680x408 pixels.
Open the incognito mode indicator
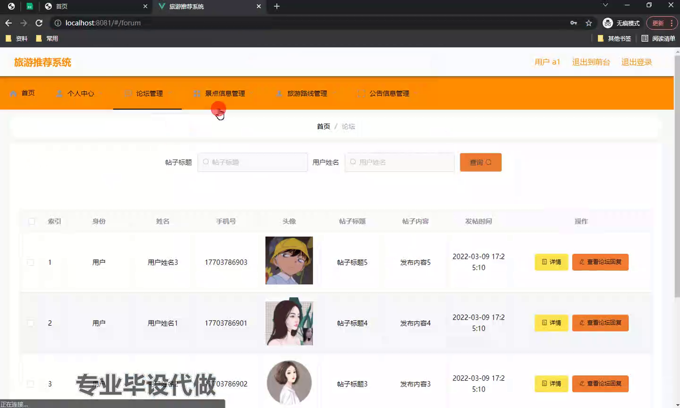tap(621, 23)
